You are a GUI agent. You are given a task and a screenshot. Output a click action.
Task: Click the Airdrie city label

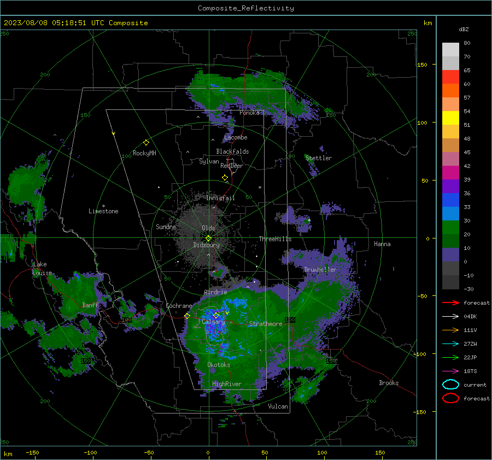[215, 292]
